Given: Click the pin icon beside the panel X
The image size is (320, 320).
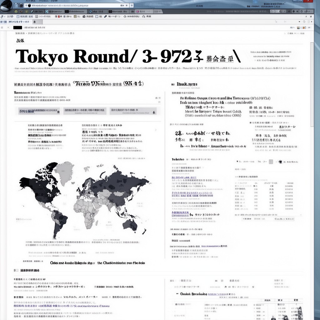Looking at the screenshot, I should click(306, 17).
